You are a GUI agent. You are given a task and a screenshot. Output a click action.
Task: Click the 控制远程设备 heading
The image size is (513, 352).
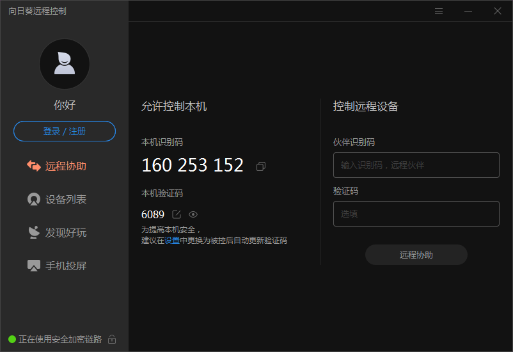[x=366, y=106]
